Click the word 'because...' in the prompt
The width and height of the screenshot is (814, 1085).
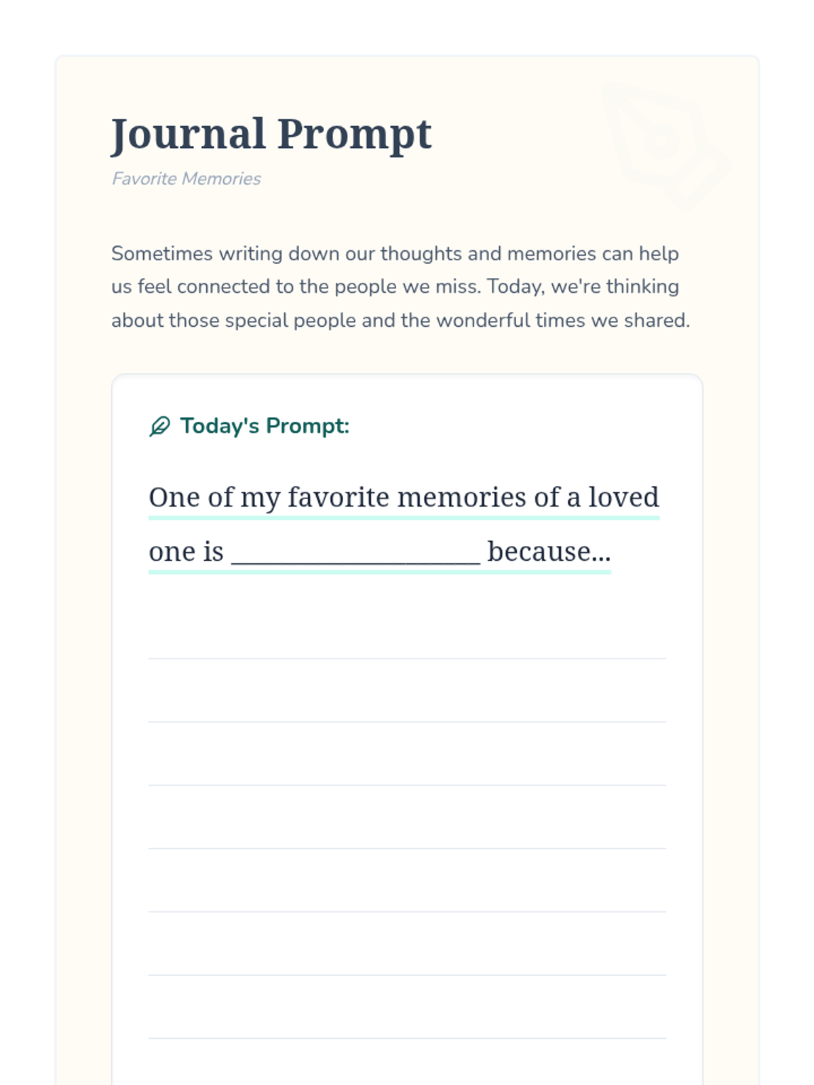tap(549, 551)
